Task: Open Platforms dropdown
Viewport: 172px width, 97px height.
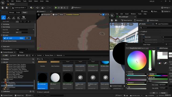Action: (76, 8)
